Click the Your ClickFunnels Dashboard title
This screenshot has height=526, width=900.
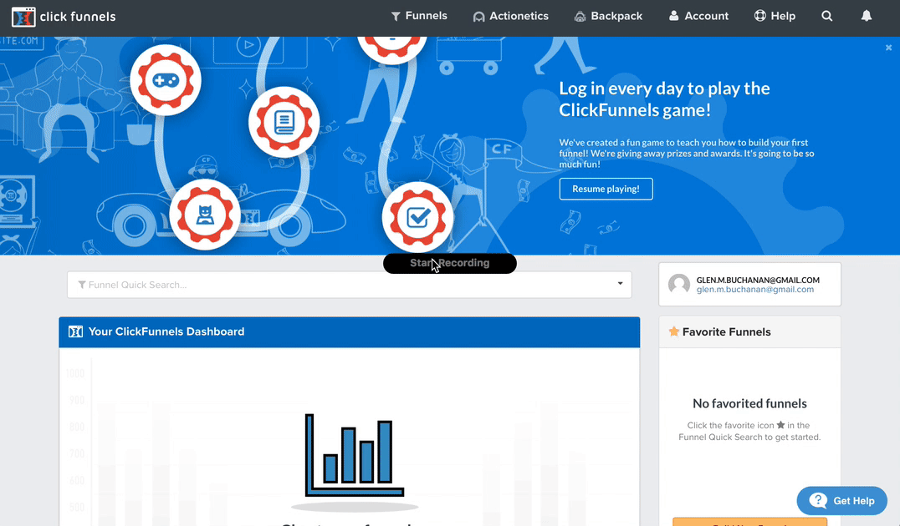[166, 331]
